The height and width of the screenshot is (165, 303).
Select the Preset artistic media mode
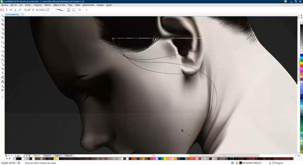point(2,10)
